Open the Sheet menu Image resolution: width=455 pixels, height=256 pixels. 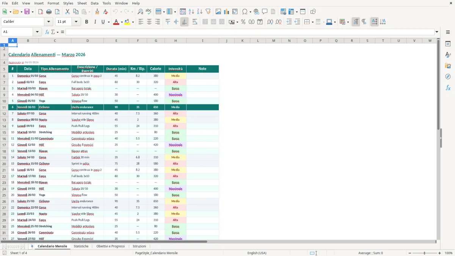click(x=82, y=3)
